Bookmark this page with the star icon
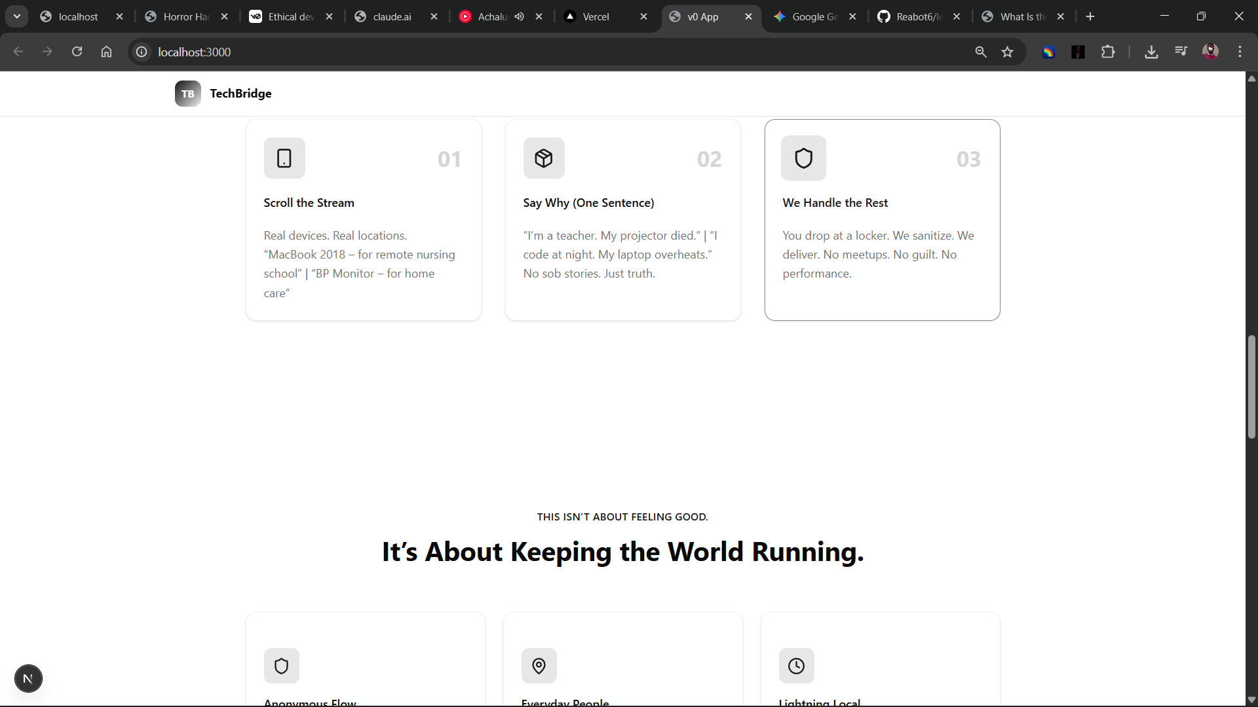1258x707 pixels. click(1008, 52)
